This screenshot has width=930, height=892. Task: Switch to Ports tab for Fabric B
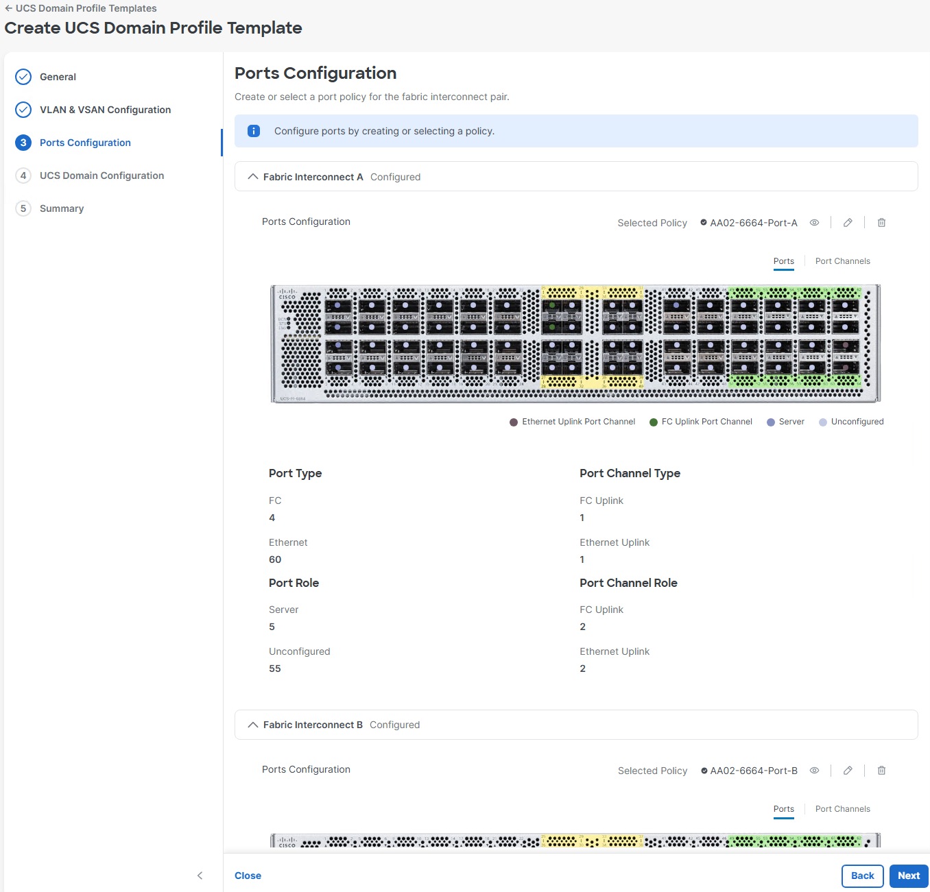coord(784,809)
